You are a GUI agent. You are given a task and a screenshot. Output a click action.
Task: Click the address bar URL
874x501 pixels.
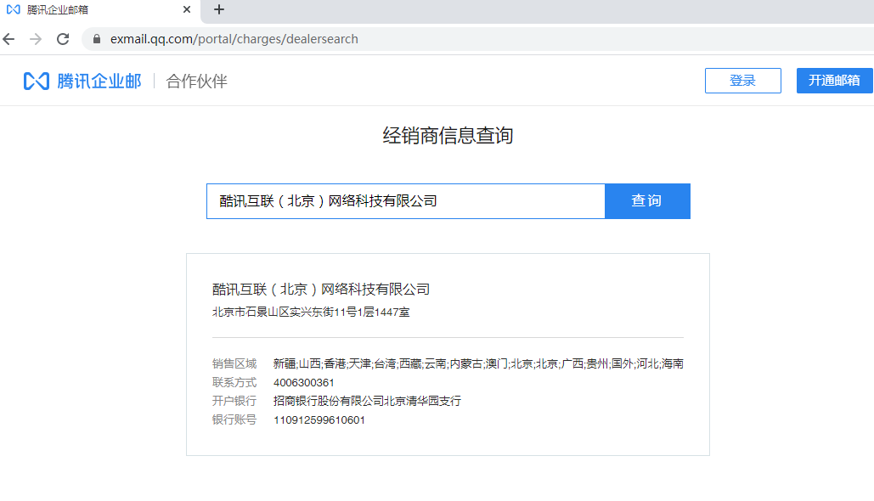[234, 39]
